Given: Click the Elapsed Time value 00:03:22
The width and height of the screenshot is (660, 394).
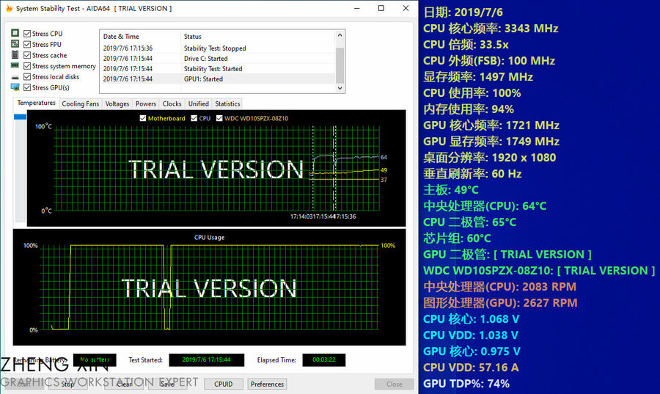Looking at the screenshot, I should [x=323, y=360].
